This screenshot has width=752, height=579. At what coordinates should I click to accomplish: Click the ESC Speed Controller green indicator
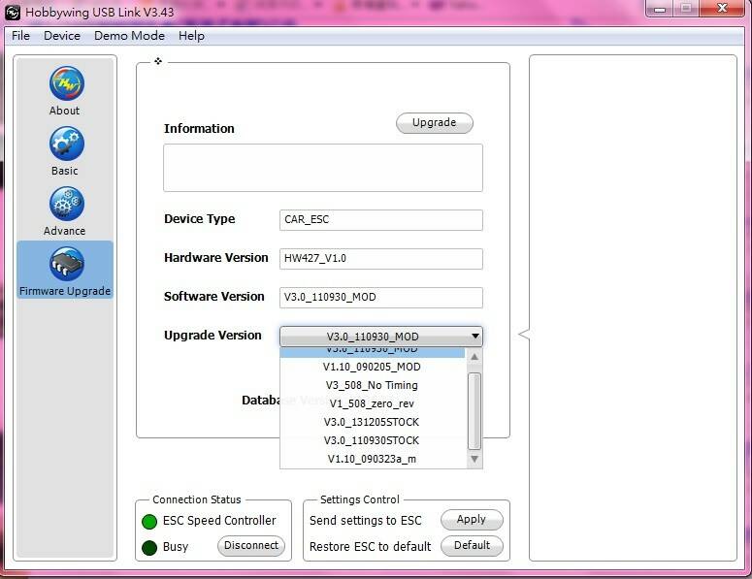(149, 522)
